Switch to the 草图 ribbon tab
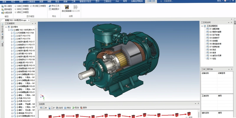This screenshot has height=118, width=236. (21, 1)
